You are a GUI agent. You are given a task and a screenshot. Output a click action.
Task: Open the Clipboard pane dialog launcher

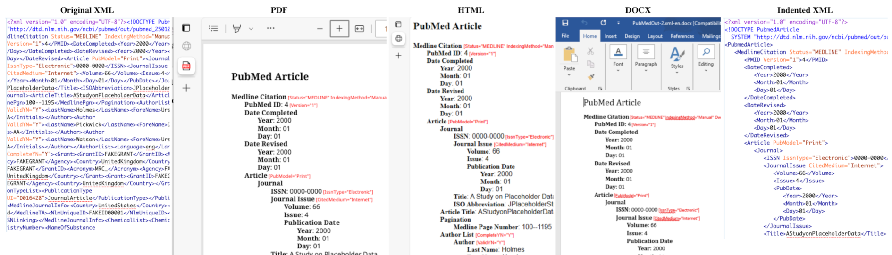(x=600, y=89)
